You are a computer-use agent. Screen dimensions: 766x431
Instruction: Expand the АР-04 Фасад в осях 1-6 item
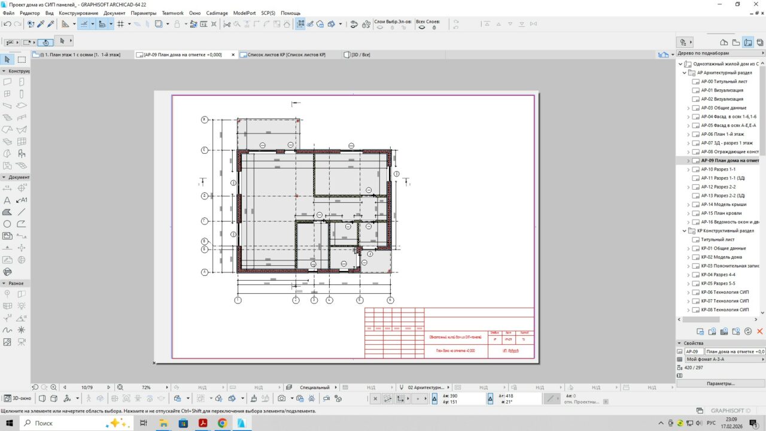pyautogui.click(x=688, y=117)
